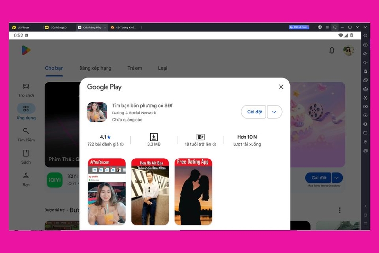379x253 pixels.
Task: Open LDPlayer settings gear in right toolbar
Action: click(365, 36)
